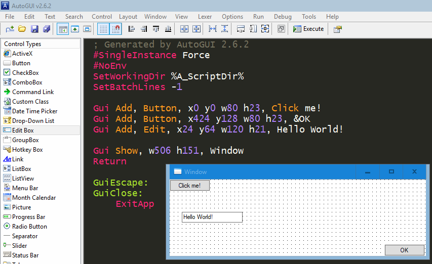Click the preview window toolbar icon
This screenshot has width=432, height=264.
coord(87,29)
